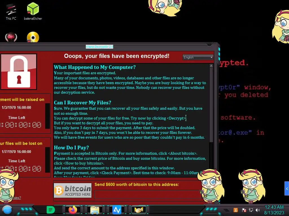Click the bitcoin address field
The width and height of the screenshot is (289, 216).
[x=148, y=194]
